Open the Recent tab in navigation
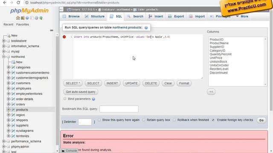The width and height of the screenshot is (273, 153). [9, 25]
